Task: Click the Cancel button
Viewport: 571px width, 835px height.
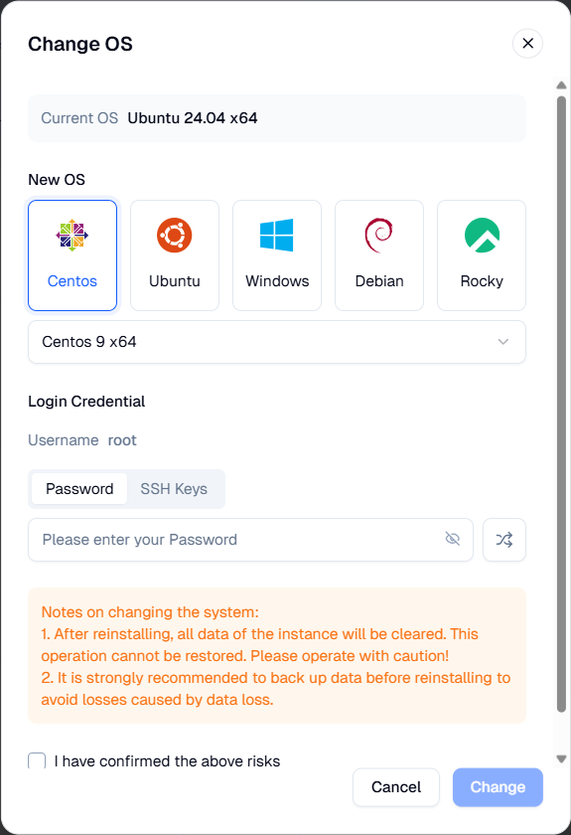Action: (396, 787)
